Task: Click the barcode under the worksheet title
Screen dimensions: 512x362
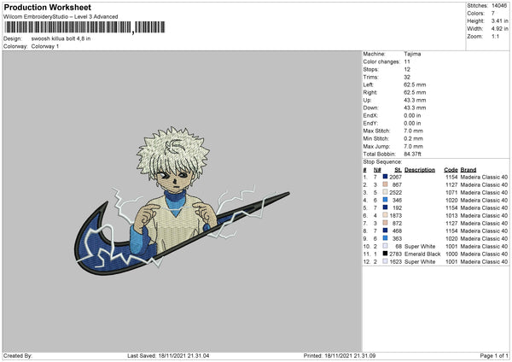Action: [84, 27]
